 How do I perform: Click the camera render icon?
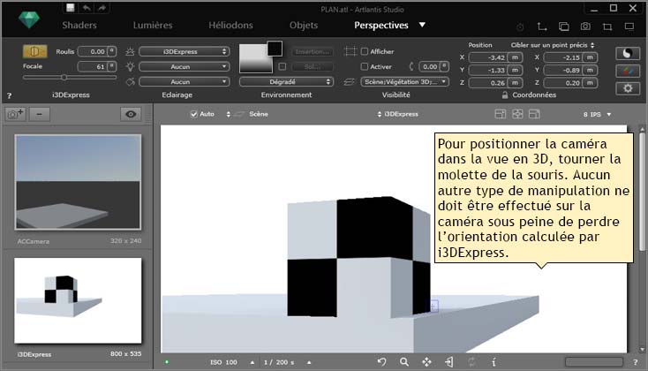[585, 26]
